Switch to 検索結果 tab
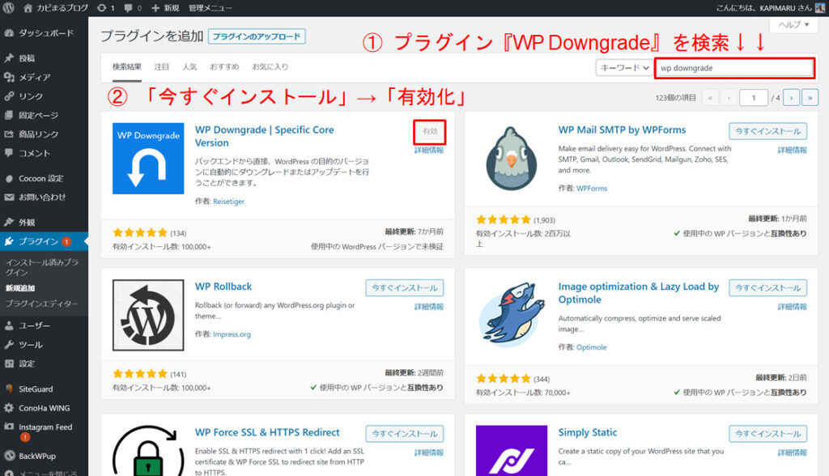The image size is (829, 476). point(127,66)
